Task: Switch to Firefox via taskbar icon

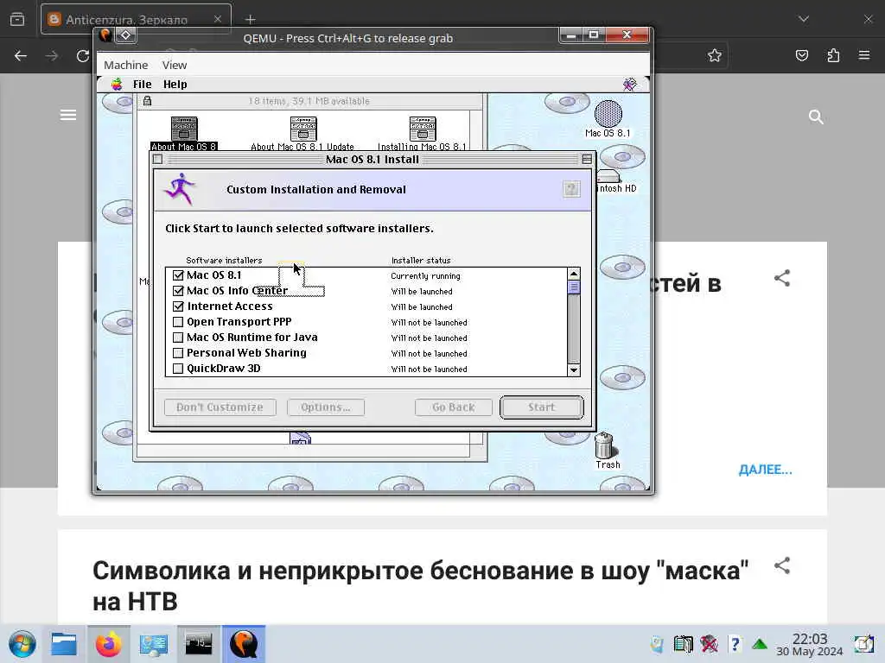Action: click(x=108, y=644)
